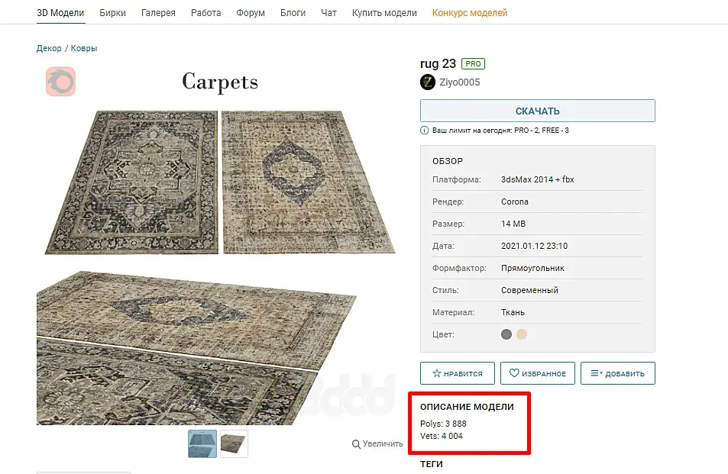Click the Corona renderer logo icon
728x474 pixels.
point(60,82)
